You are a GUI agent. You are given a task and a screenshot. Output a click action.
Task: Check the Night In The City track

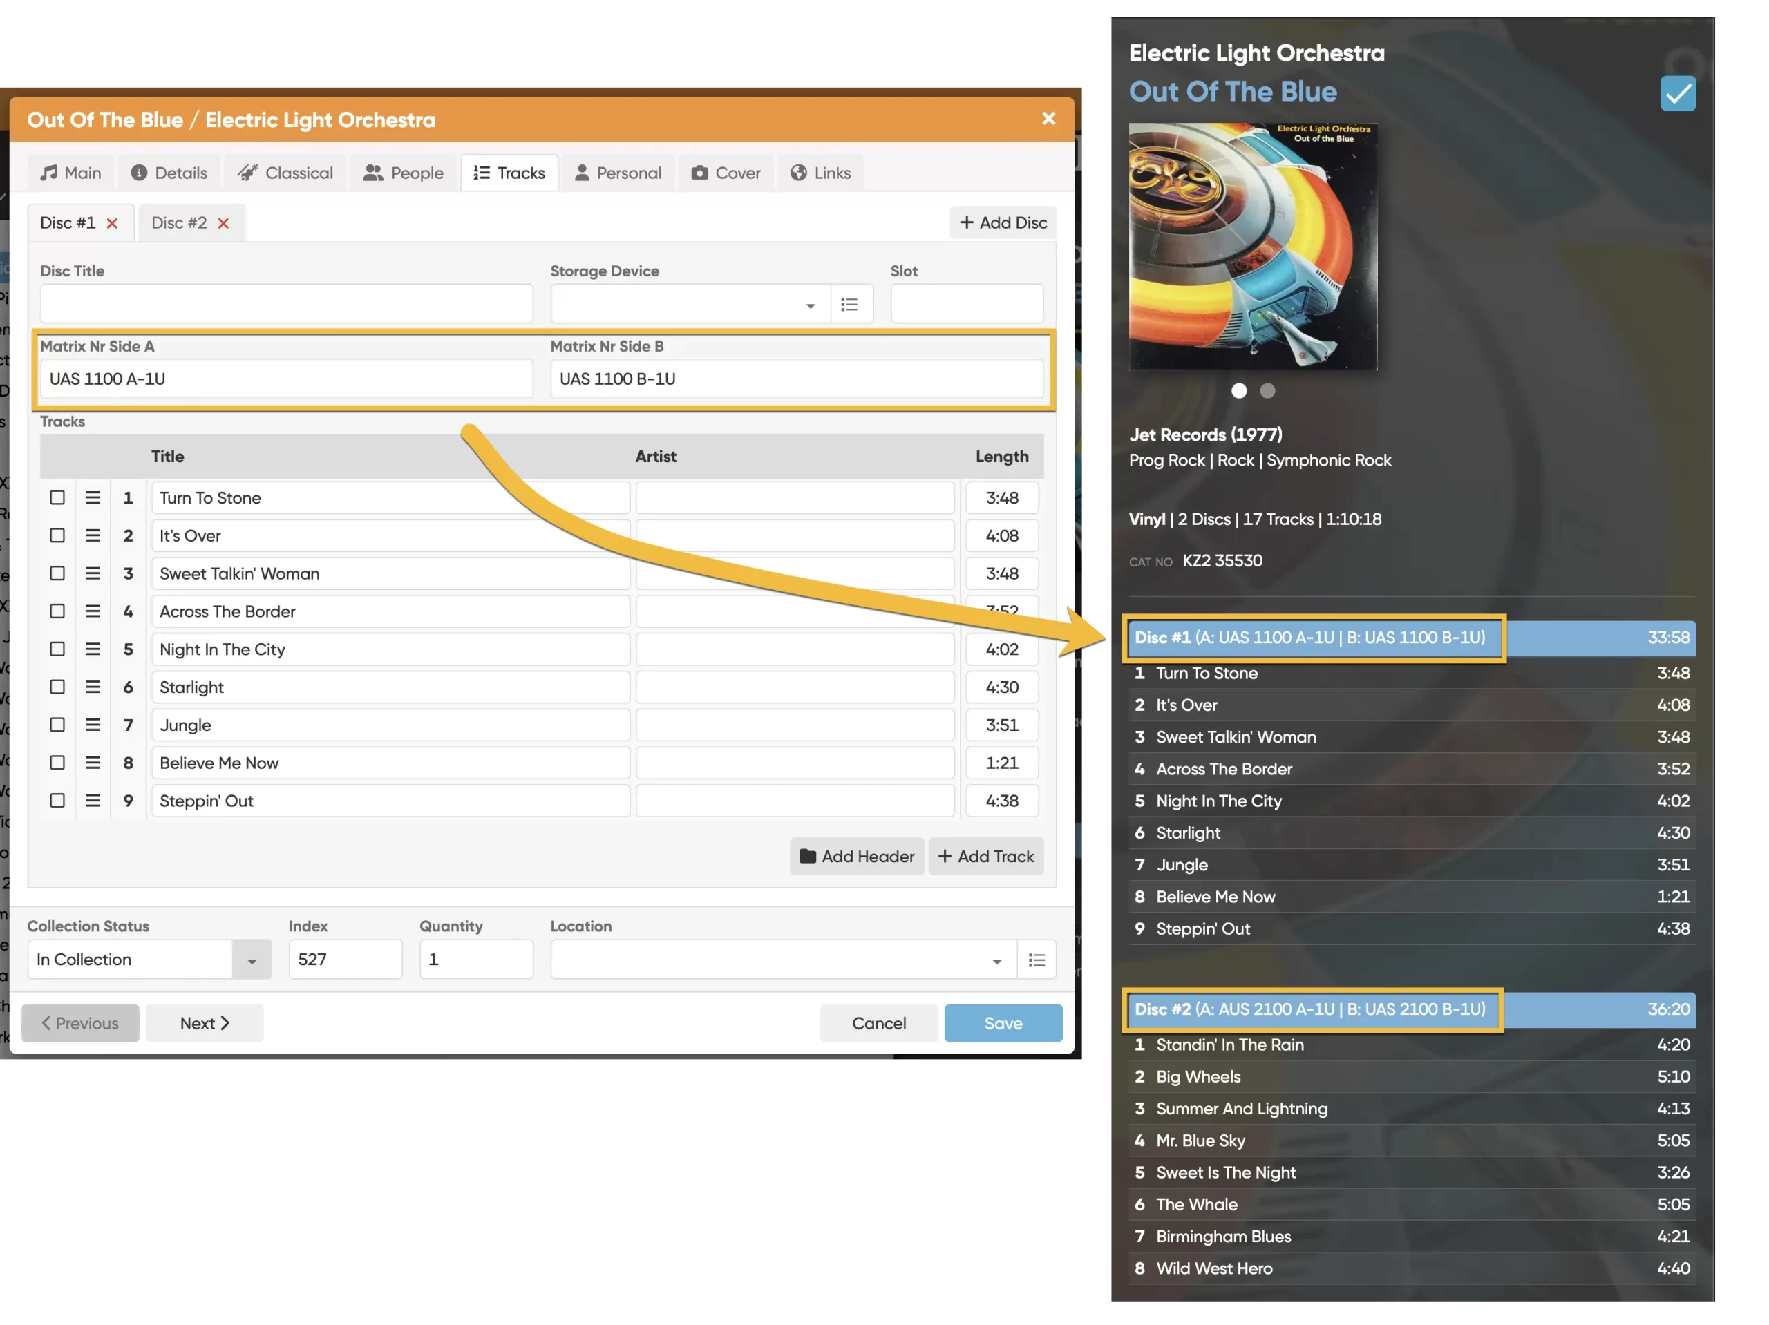[x=57, y=649]
